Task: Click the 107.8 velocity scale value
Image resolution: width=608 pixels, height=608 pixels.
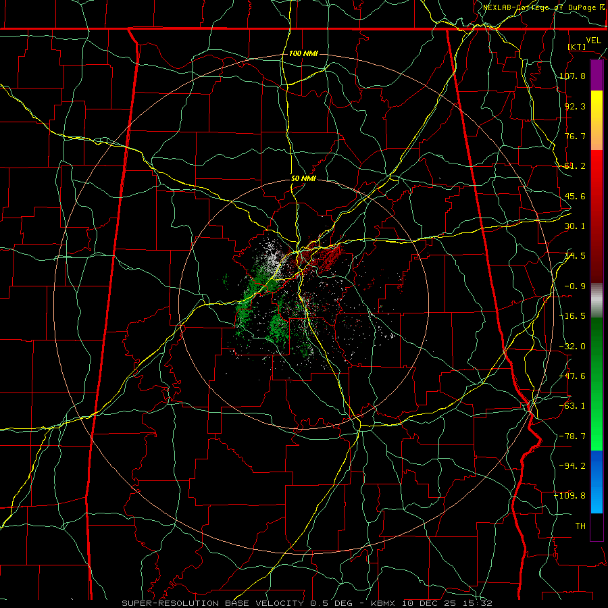Action: click(x=572, y=76)
